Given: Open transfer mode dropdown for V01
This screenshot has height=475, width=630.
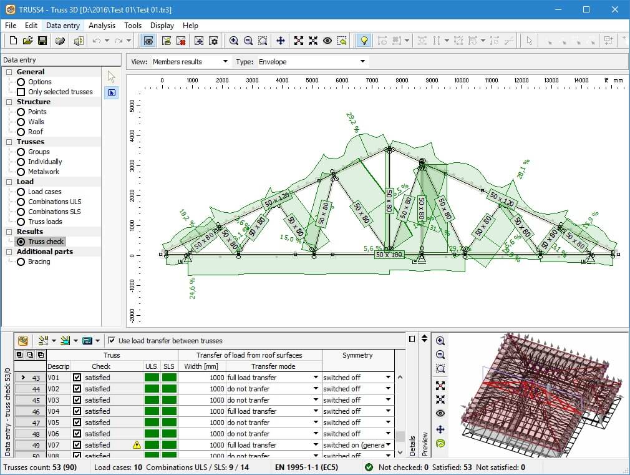Looking at the screenshot, I should tap(316, 378).
